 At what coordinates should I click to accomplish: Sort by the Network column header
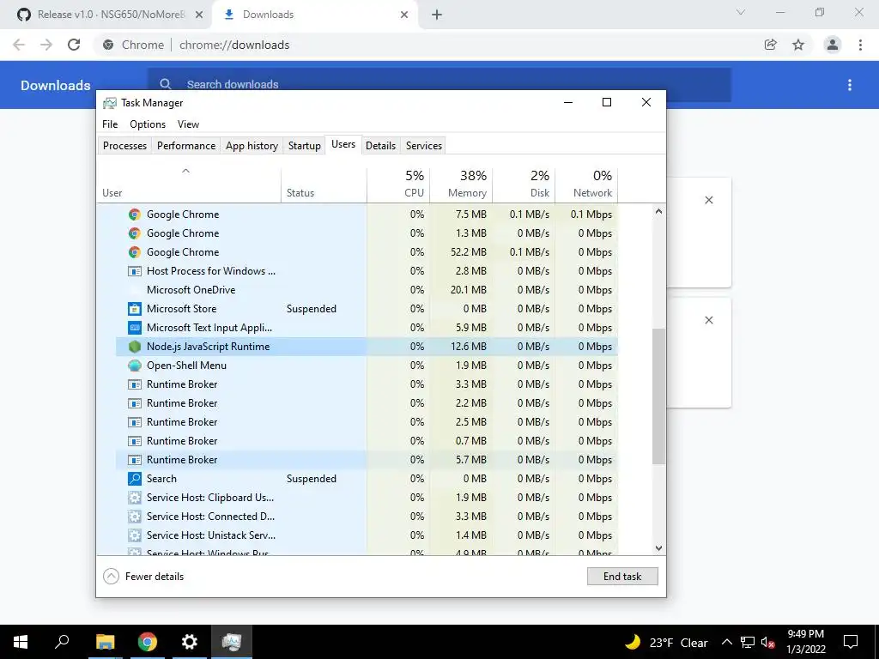(x=586, y=185)
